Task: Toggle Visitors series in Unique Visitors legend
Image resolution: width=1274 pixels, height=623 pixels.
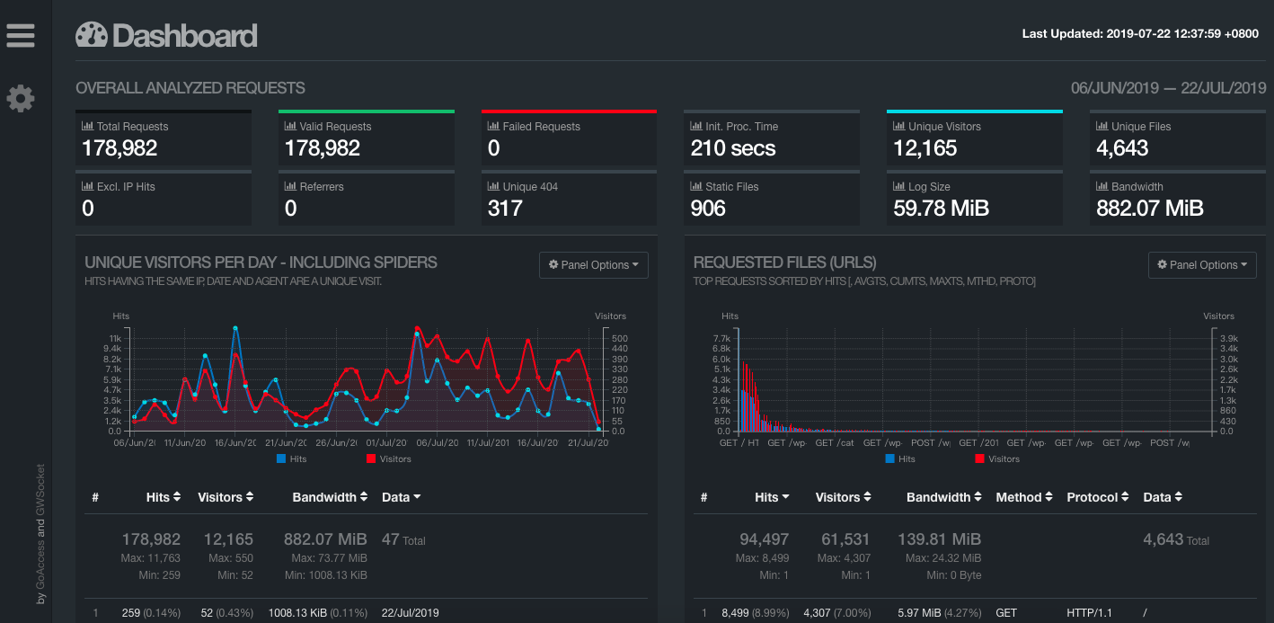Action: point(388,458)
